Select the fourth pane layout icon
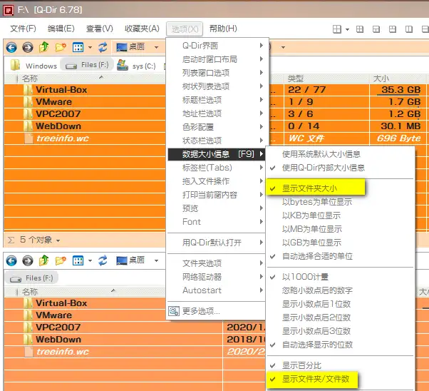Screen dimensions: 429x391 [x=393, y=29]
